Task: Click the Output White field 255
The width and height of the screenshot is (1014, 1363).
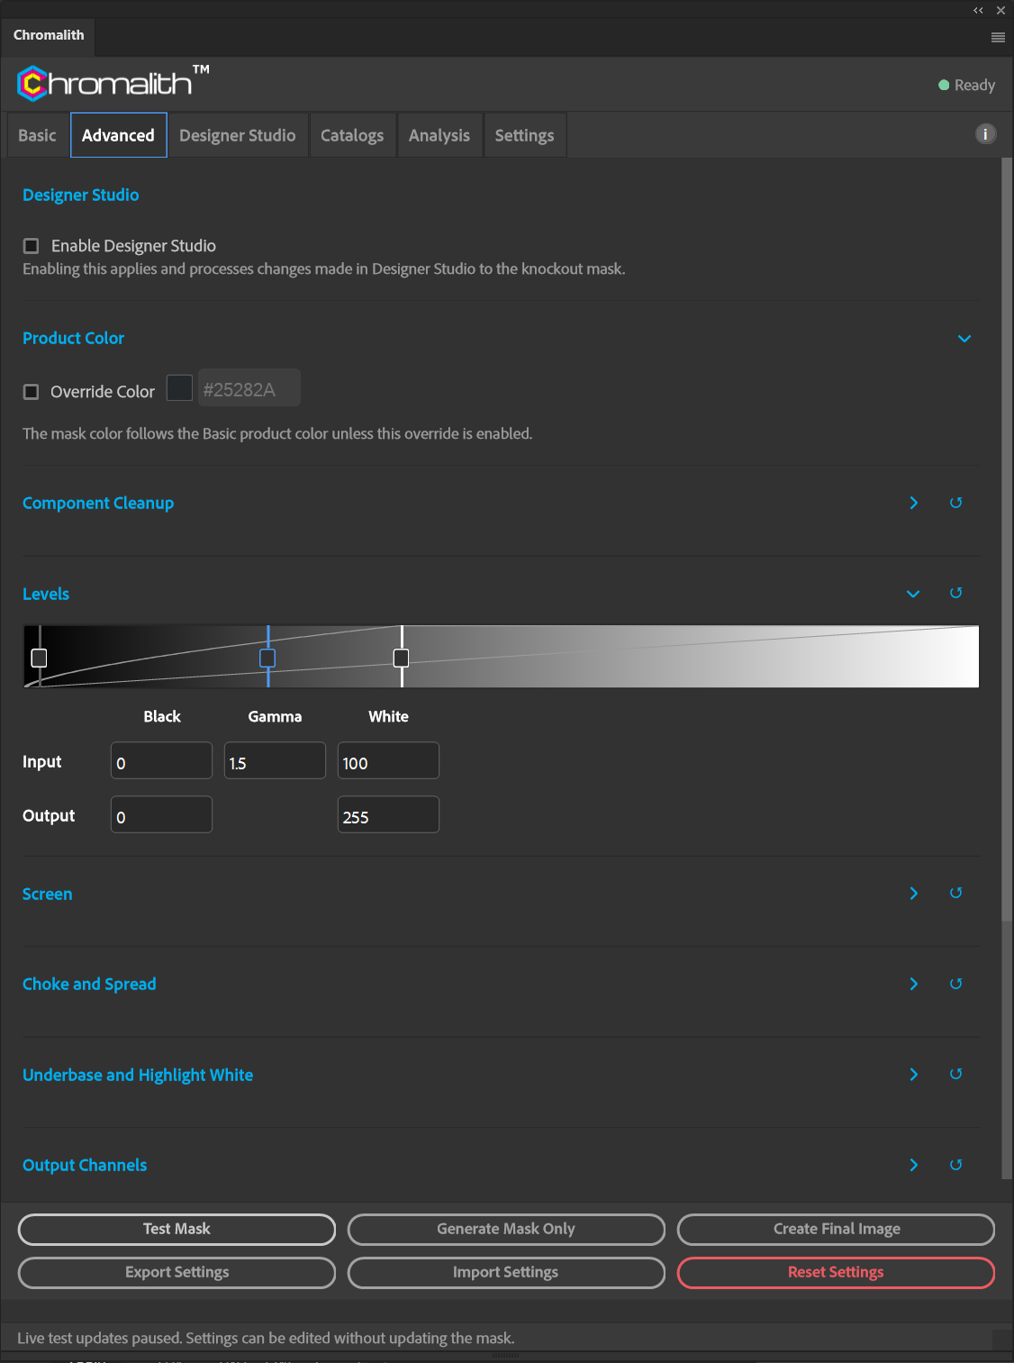Action: [x=388, y=814]
